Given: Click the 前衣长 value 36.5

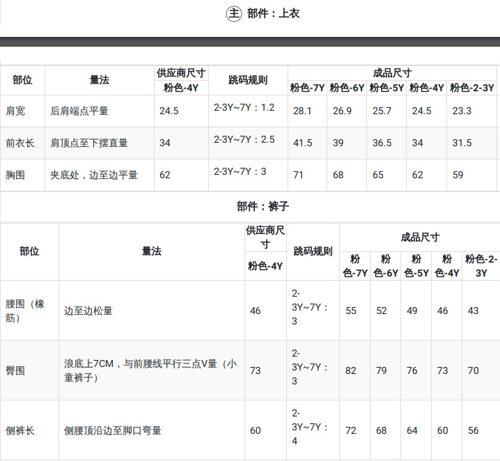Looking at the screenshot, I should pos(382,143).
